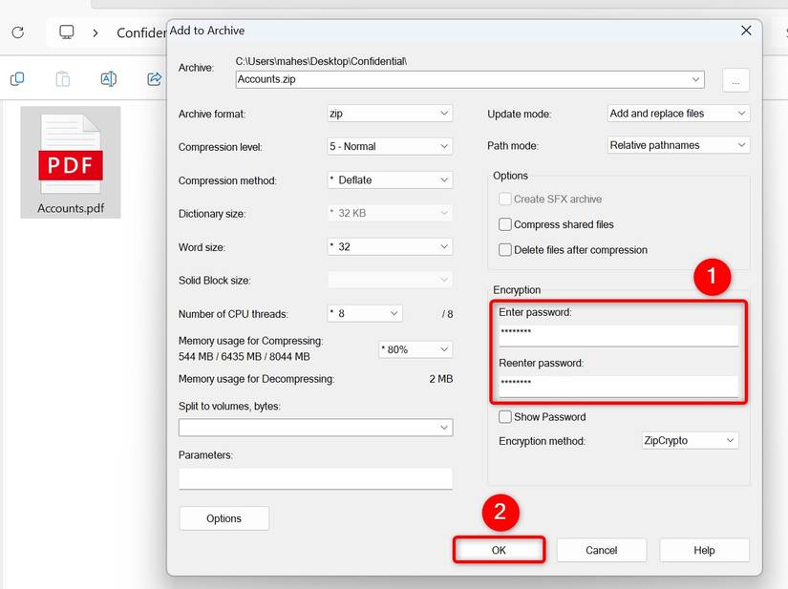Click the Options button
This screenshot has width=788, height=589.
224,518
